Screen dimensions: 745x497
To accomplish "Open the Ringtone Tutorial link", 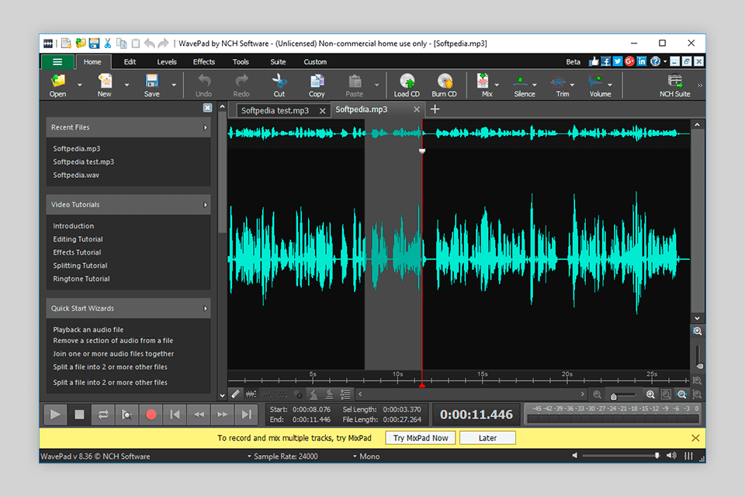I will 81,279.
